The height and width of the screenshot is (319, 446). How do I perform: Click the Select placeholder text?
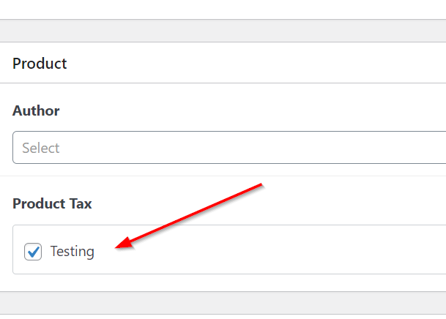tap(41, 148)
